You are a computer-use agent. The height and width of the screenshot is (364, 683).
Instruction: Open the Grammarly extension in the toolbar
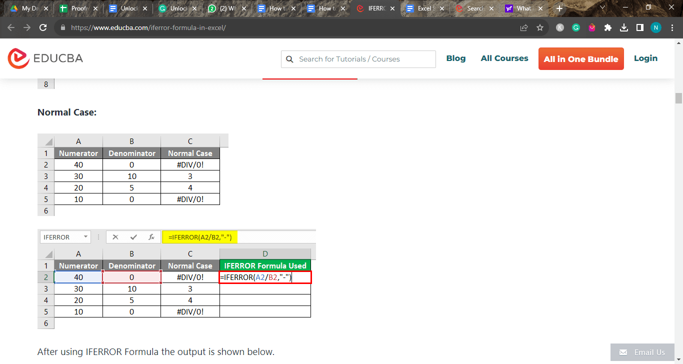tap(576, 27)
